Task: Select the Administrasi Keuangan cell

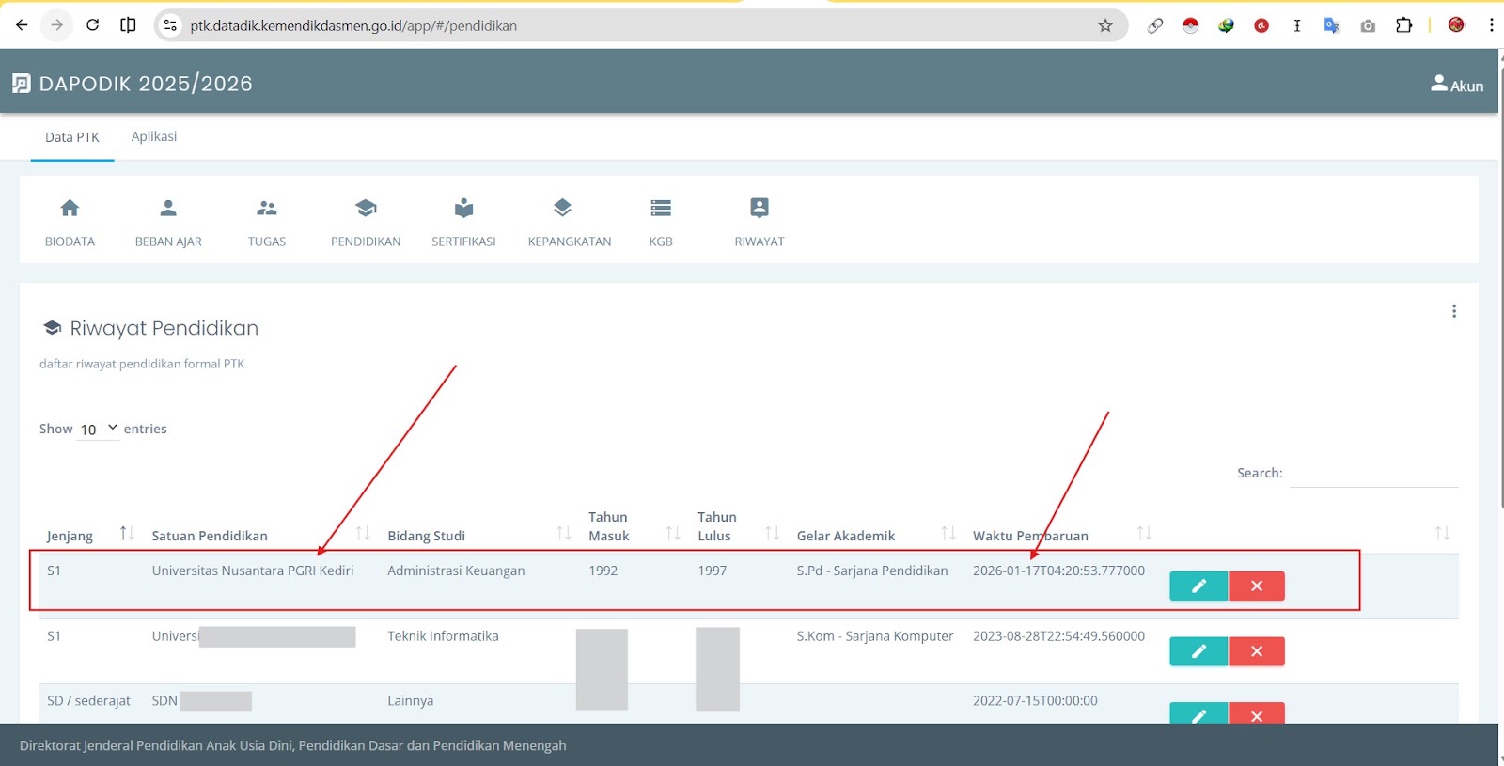Action: pos(456,571)
